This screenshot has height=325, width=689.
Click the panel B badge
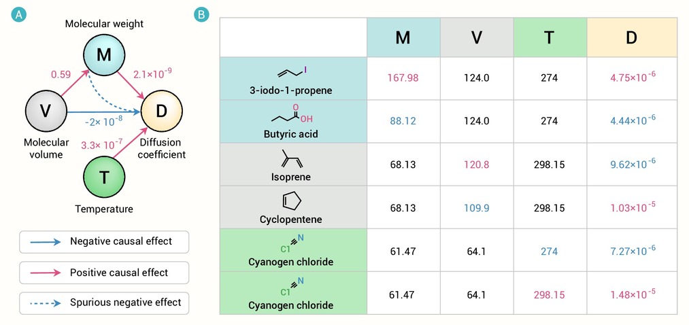click(x=201, y=15)
